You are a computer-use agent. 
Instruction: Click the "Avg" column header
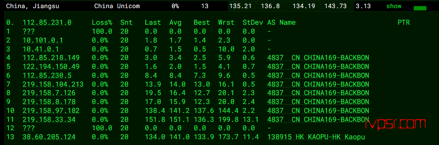[x=175, y=23]
